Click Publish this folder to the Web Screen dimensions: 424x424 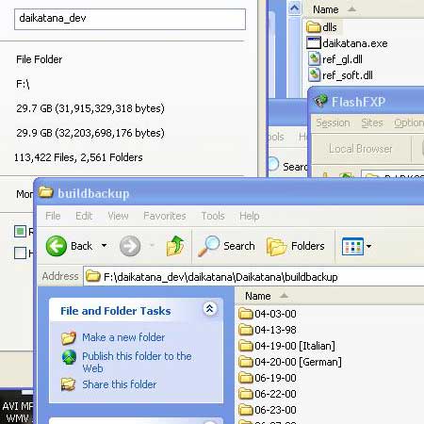click(137, 362)
